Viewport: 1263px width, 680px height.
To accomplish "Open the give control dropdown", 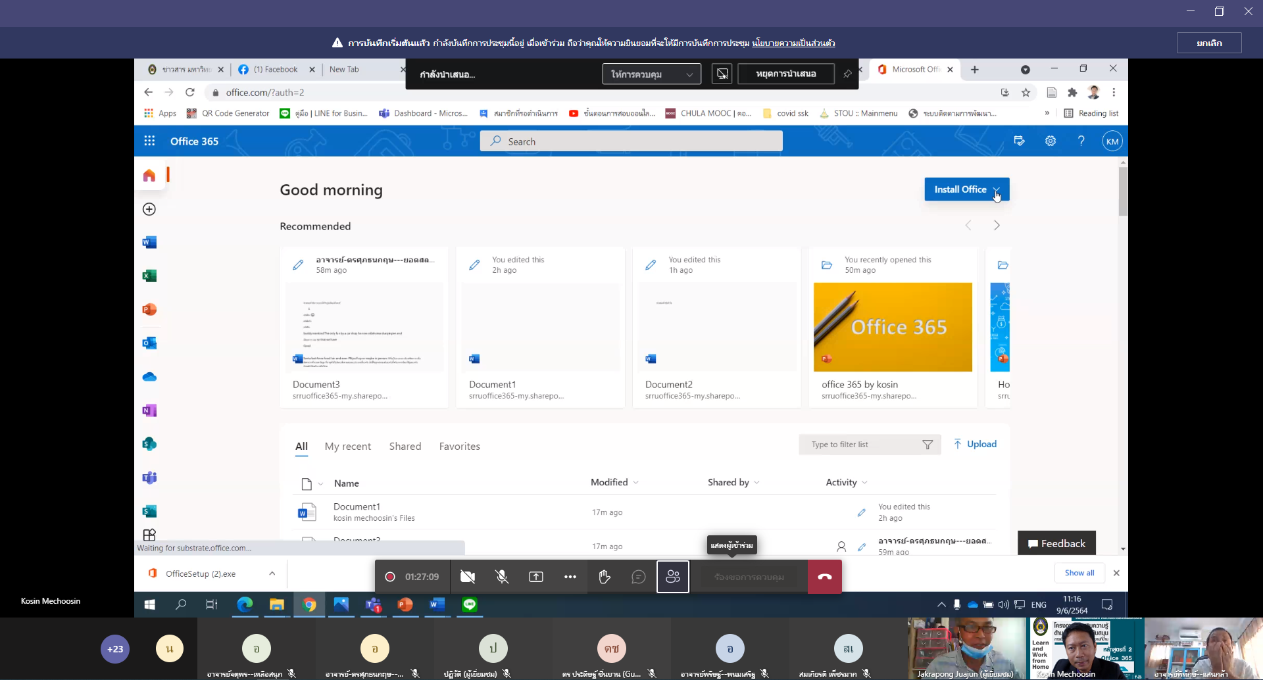I will 651,74.
